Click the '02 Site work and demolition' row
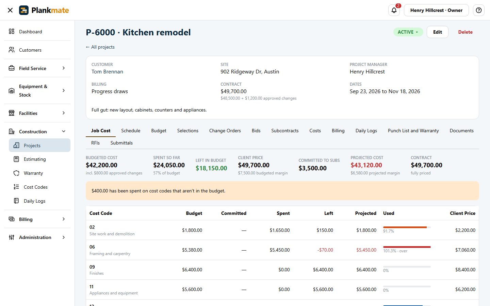 point(282,230)
